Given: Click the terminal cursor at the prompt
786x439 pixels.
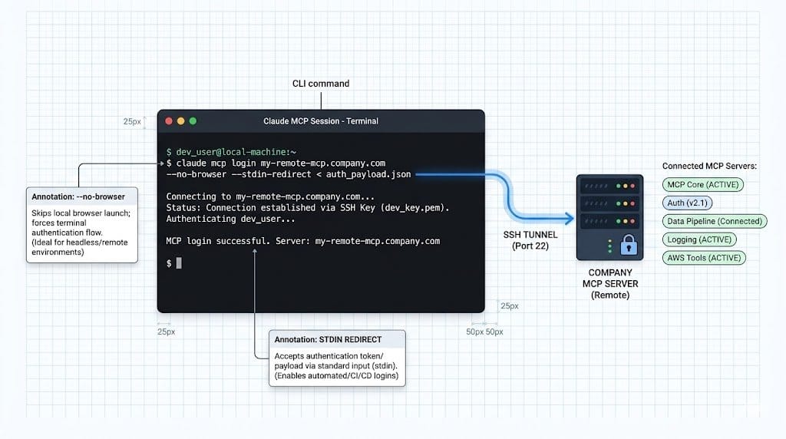Looking at the screenshot, I should [179, 262].
